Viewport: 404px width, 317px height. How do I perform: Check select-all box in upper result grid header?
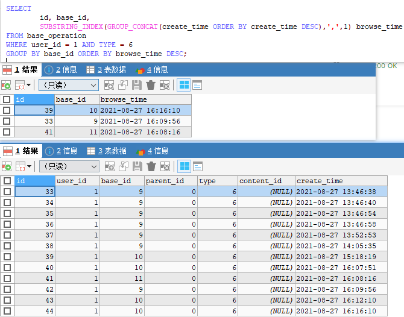point(7,99)
